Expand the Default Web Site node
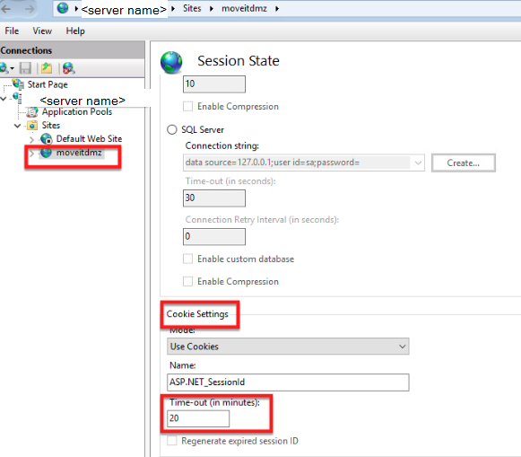 [x=31, y=139]
